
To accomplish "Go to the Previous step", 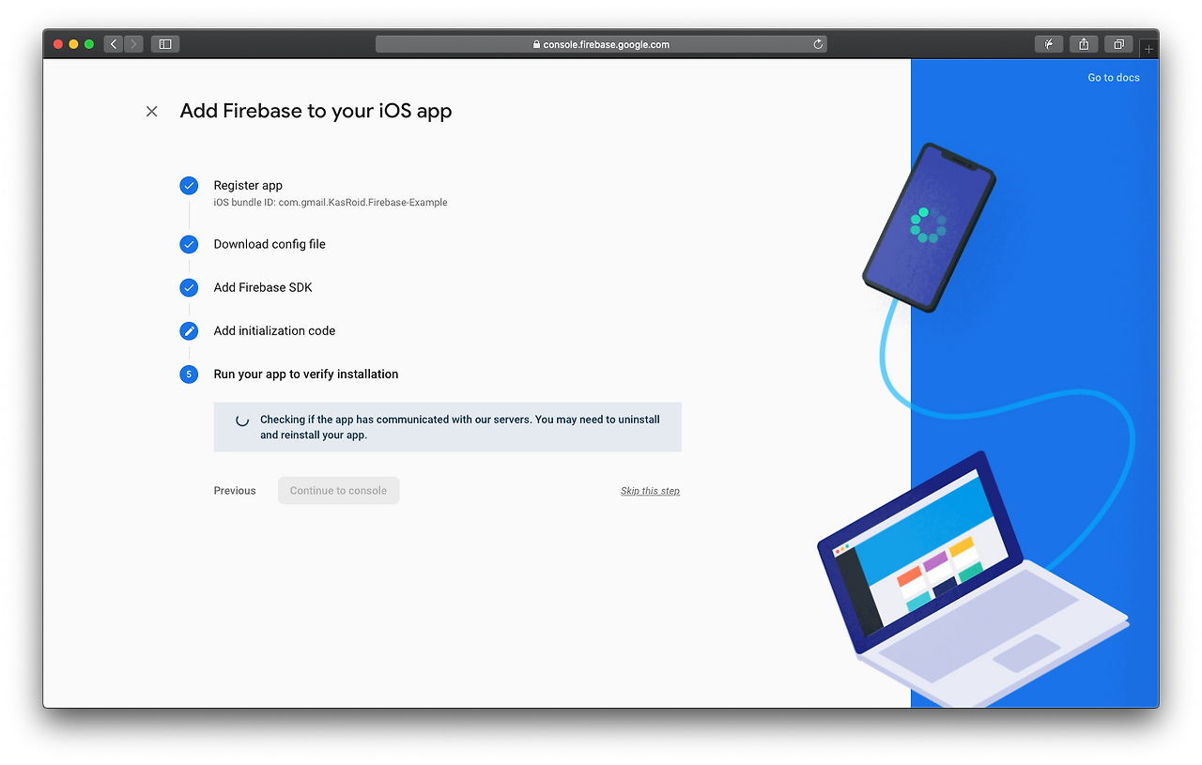I will point(235,491).
